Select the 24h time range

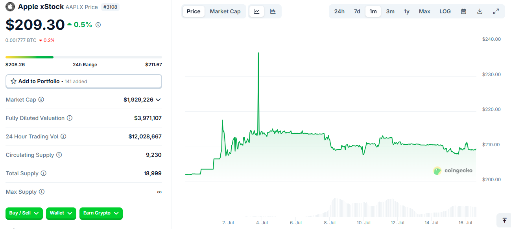click(339, 11)
